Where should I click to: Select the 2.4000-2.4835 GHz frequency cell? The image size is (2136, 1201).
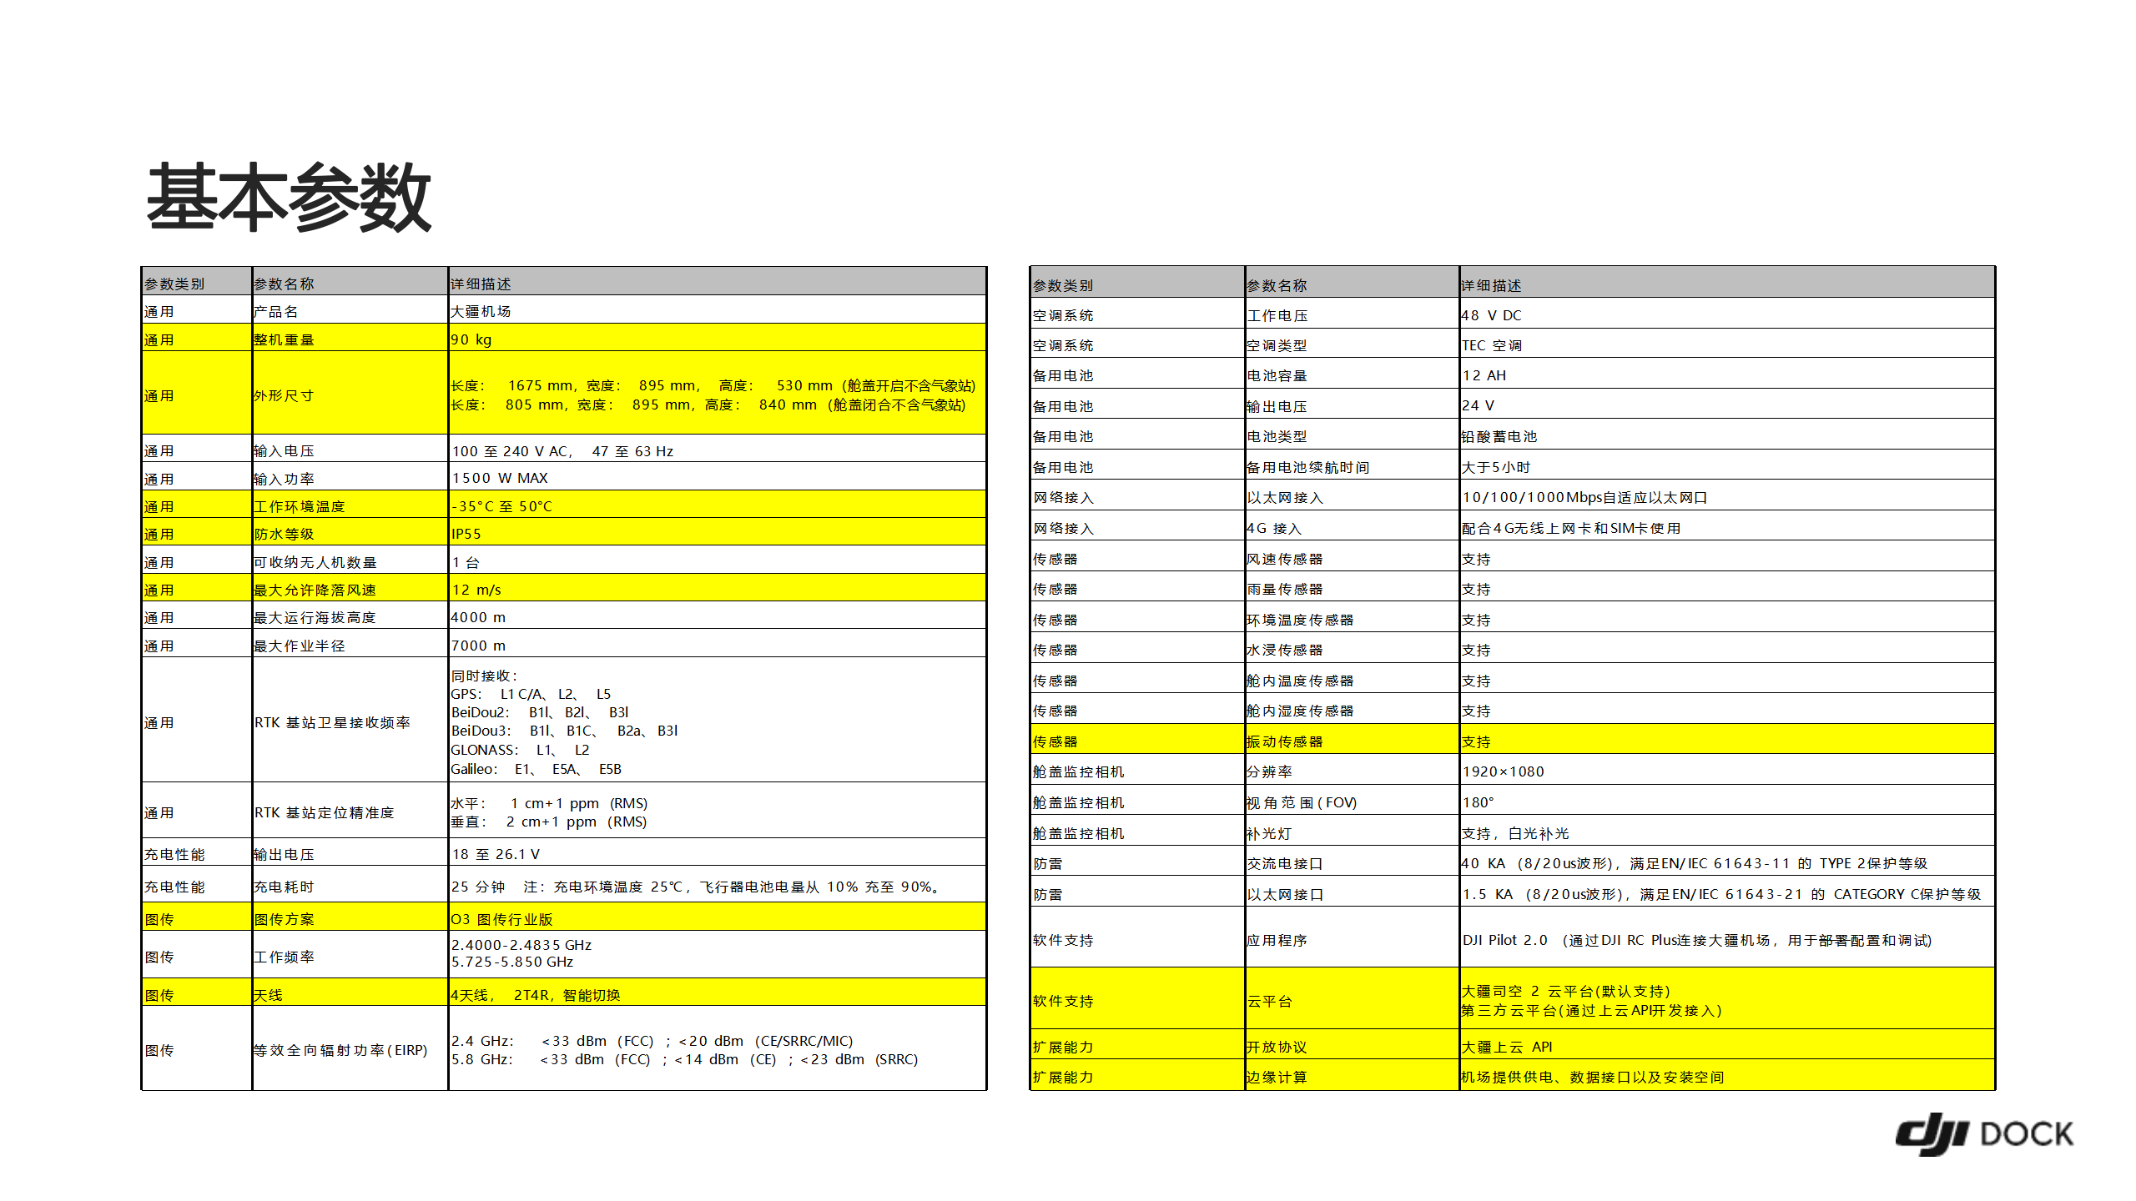pyautogui.click(x=717, y=954)
